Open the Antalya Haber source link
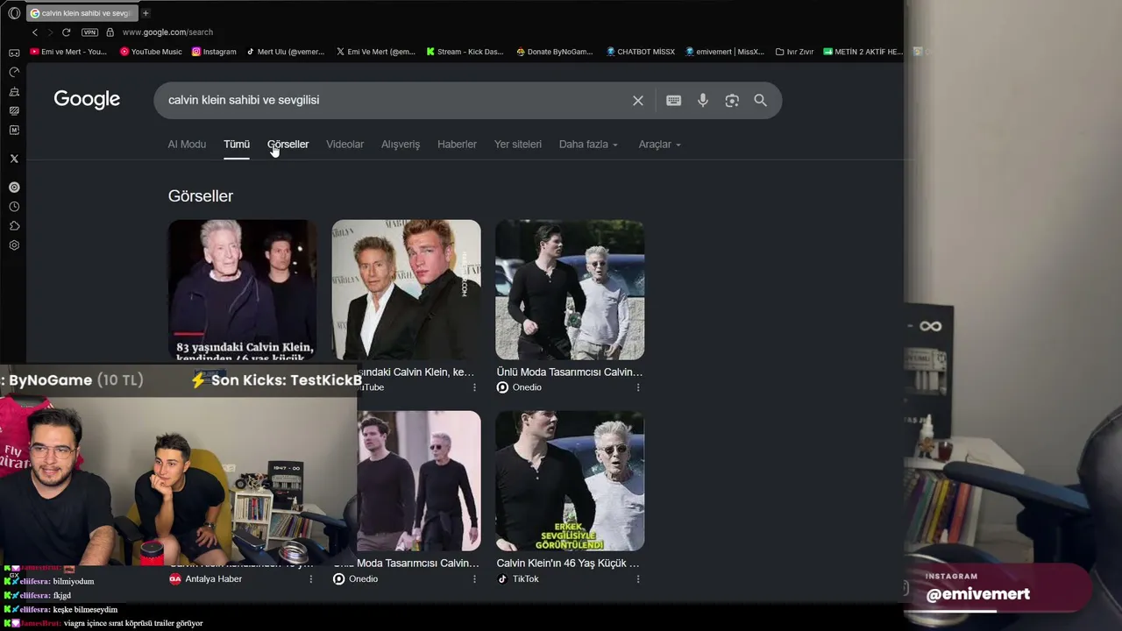The image size is (1122, 631). (205, 579)
